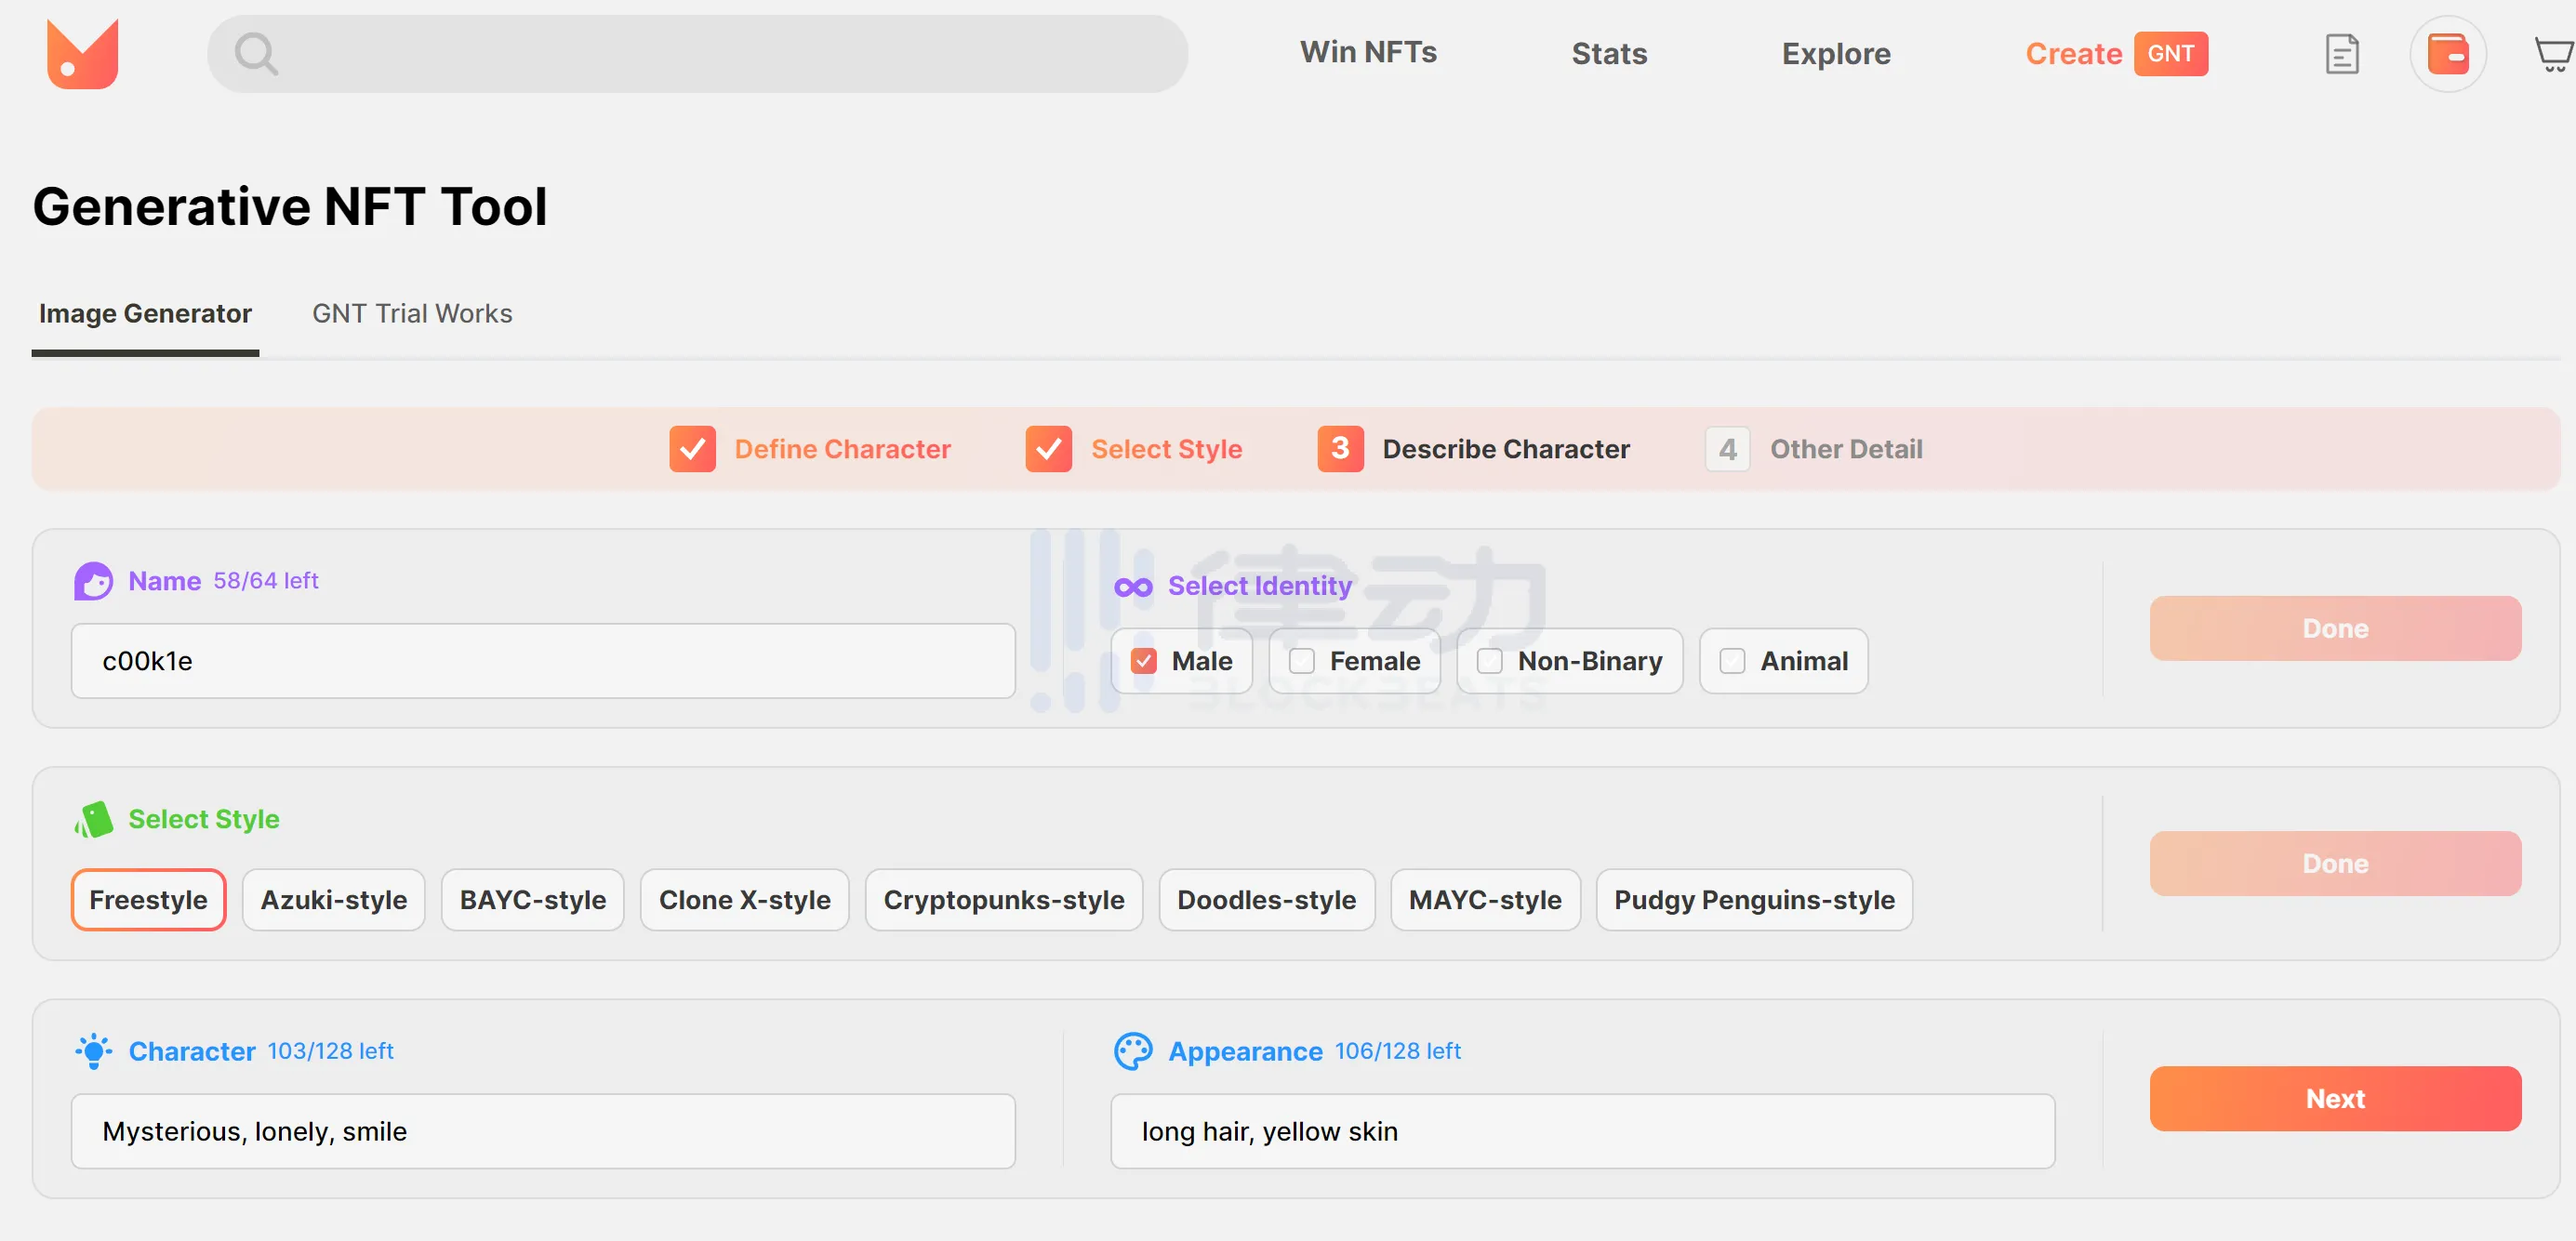Select the Cryptopunks-style option
The width and height of the screenshot is (2576, 1241).
[1003, 900]
